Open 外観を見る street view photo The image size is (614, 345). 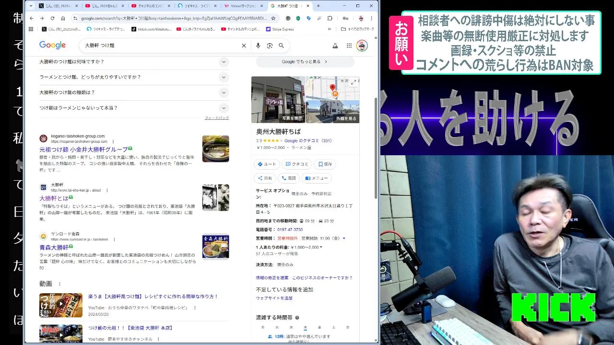[x=332, y=112]
